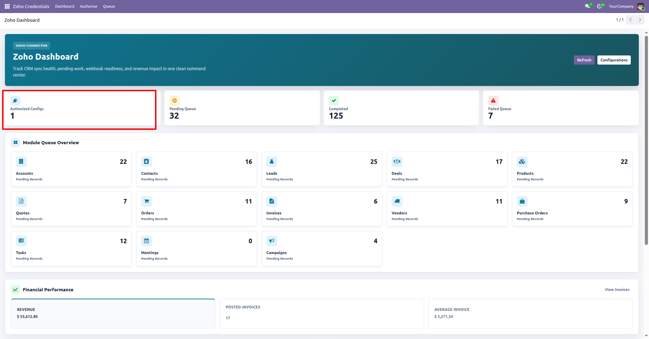Open the apps grid menu icon
The height and width of the screenshot is (339, 649).
(7, 6)
